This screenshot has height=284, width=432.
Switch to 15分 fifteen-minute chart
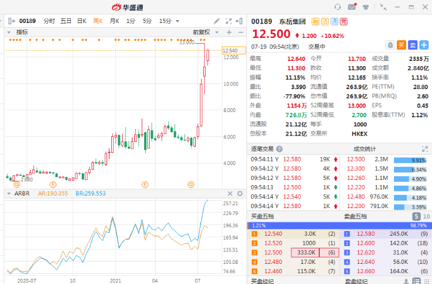(165, 21)
